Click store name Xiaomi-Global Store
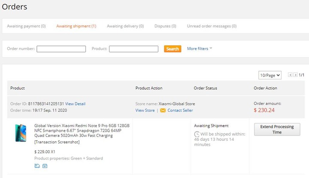This screenshot has height=178, width=309. click(176, 104)
